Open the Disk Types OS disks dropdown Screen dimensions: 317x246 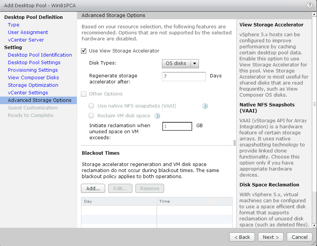point(180,63)
